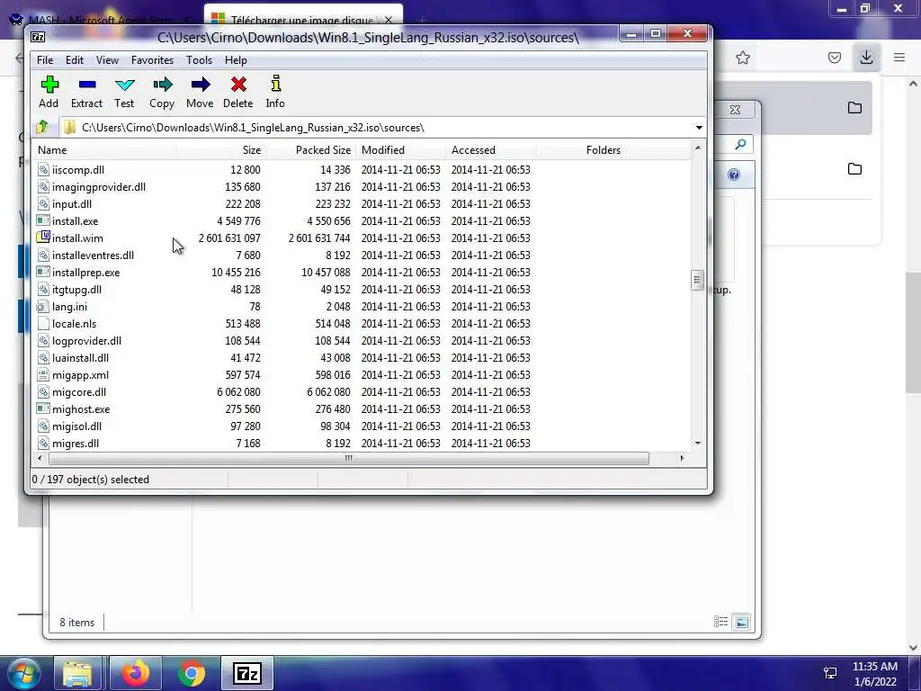Click the Copy toolbar icon
This screenshot has width=921, height=691.
[x=162, y=85]
